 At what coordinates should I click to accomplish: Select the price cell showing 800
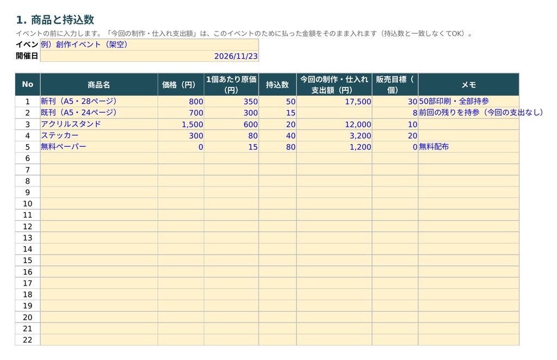pos(181,102)
